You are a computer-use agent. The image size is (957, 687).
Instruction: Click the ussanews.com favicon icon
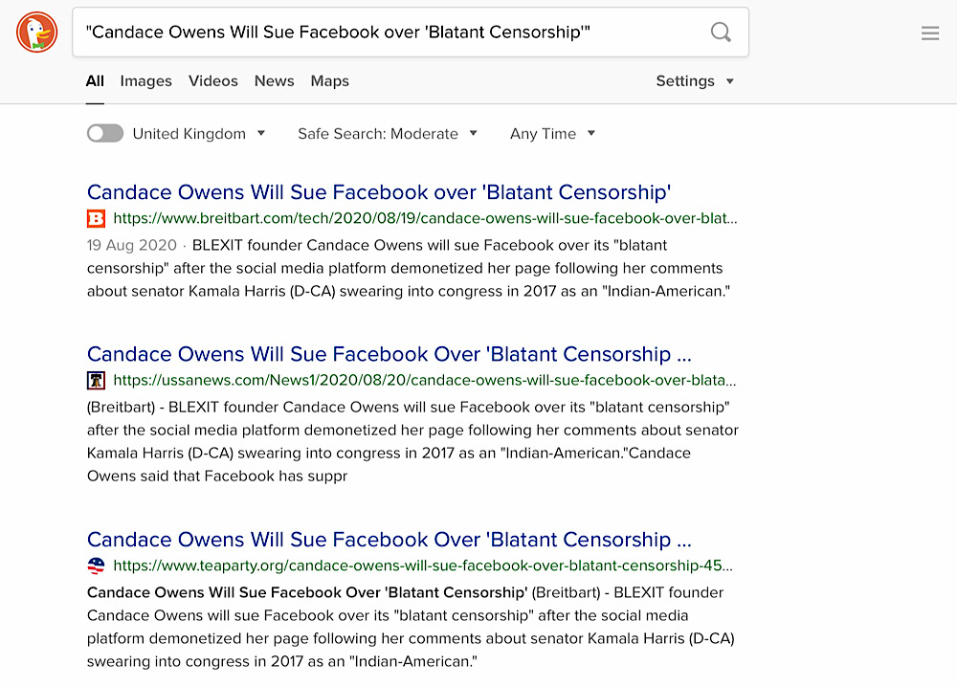coord(96,380)
